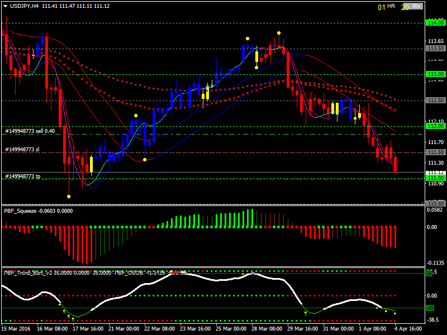This screenshot has width=447, height=335.
Task: Click the 21 Mar 00:00 time label
Action: [x=123, y=328]
